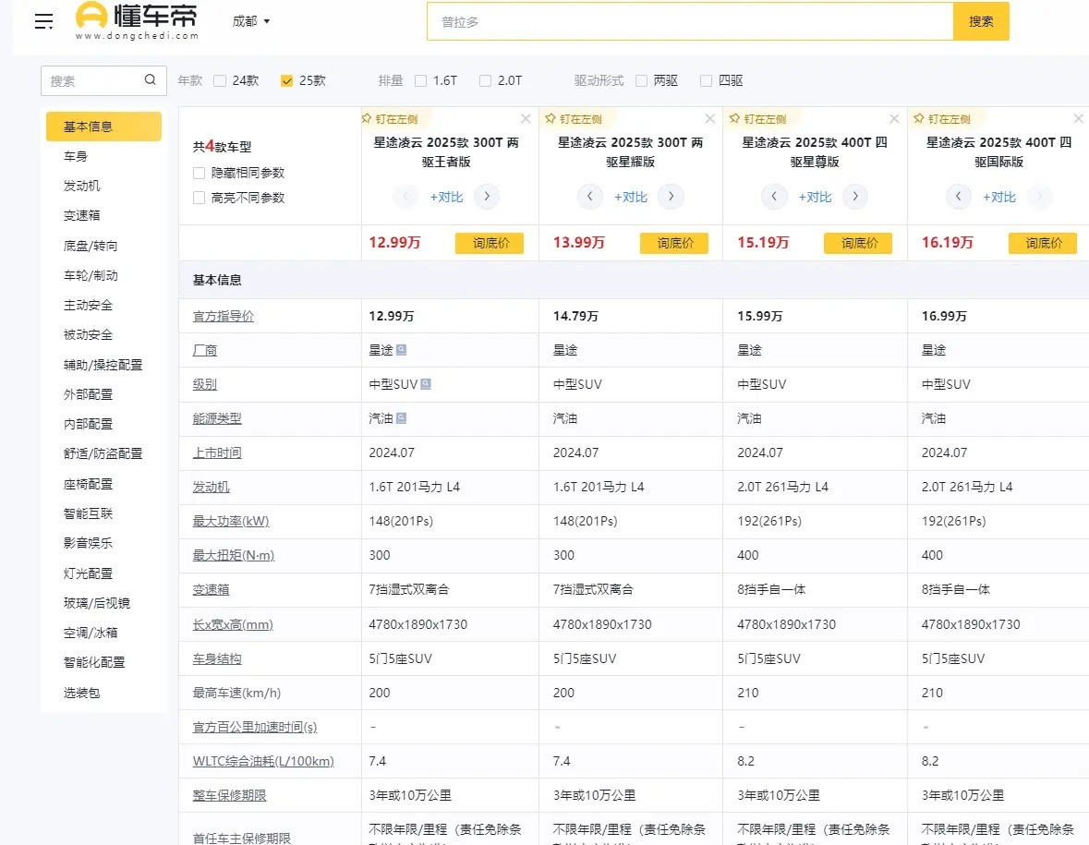The height and width of the screenshot is (845, 1089).
Task: Click the yellow 搜索 button
Action: tap(981, 21)
